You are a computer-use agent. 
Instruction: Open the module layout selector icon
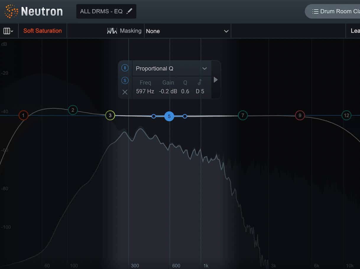click(x=8, y=31)
